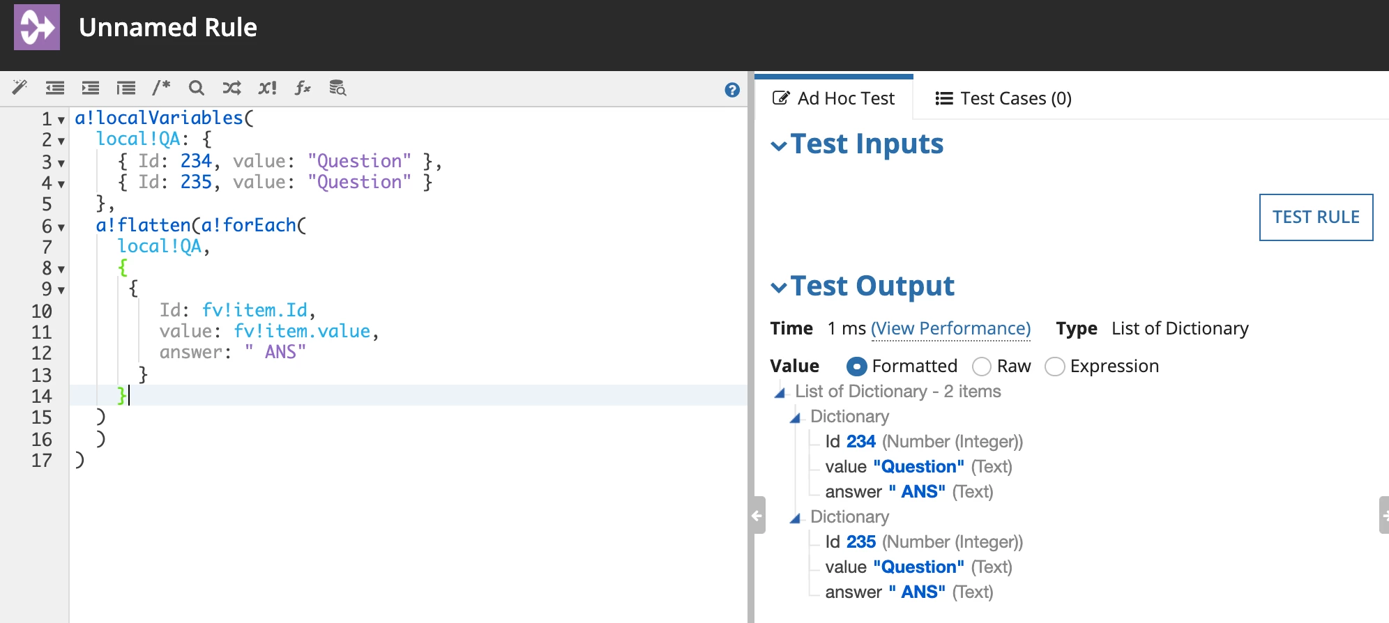Fold code at line 6 arrow

(x=61, y=228)
